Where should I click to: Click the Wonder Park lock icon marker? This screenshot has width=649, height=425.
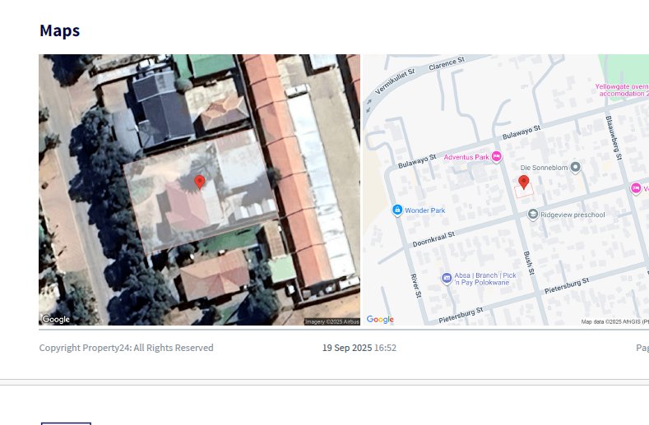(397, 210)
